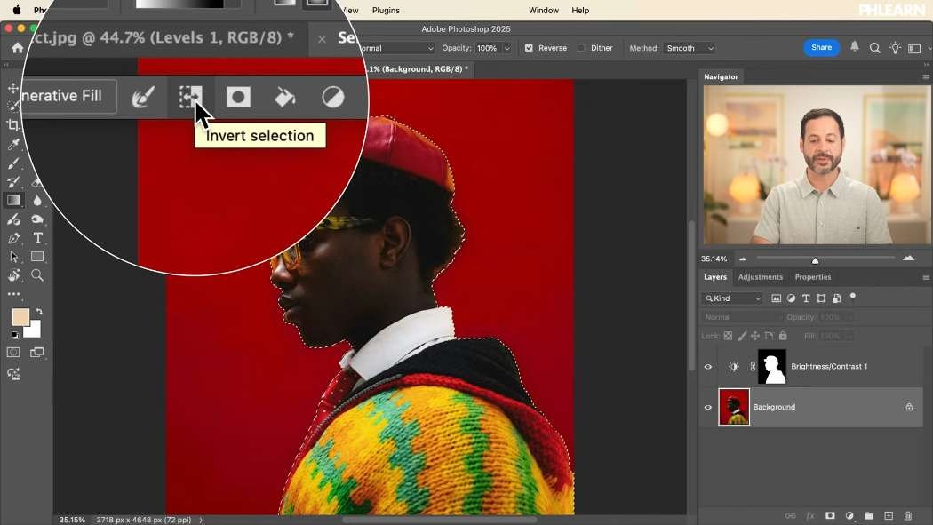Open the Discover lightbulb panel

[895, 48]
